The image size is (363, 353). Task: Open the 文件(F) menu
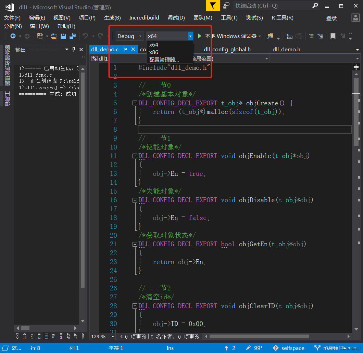(12, 17)
